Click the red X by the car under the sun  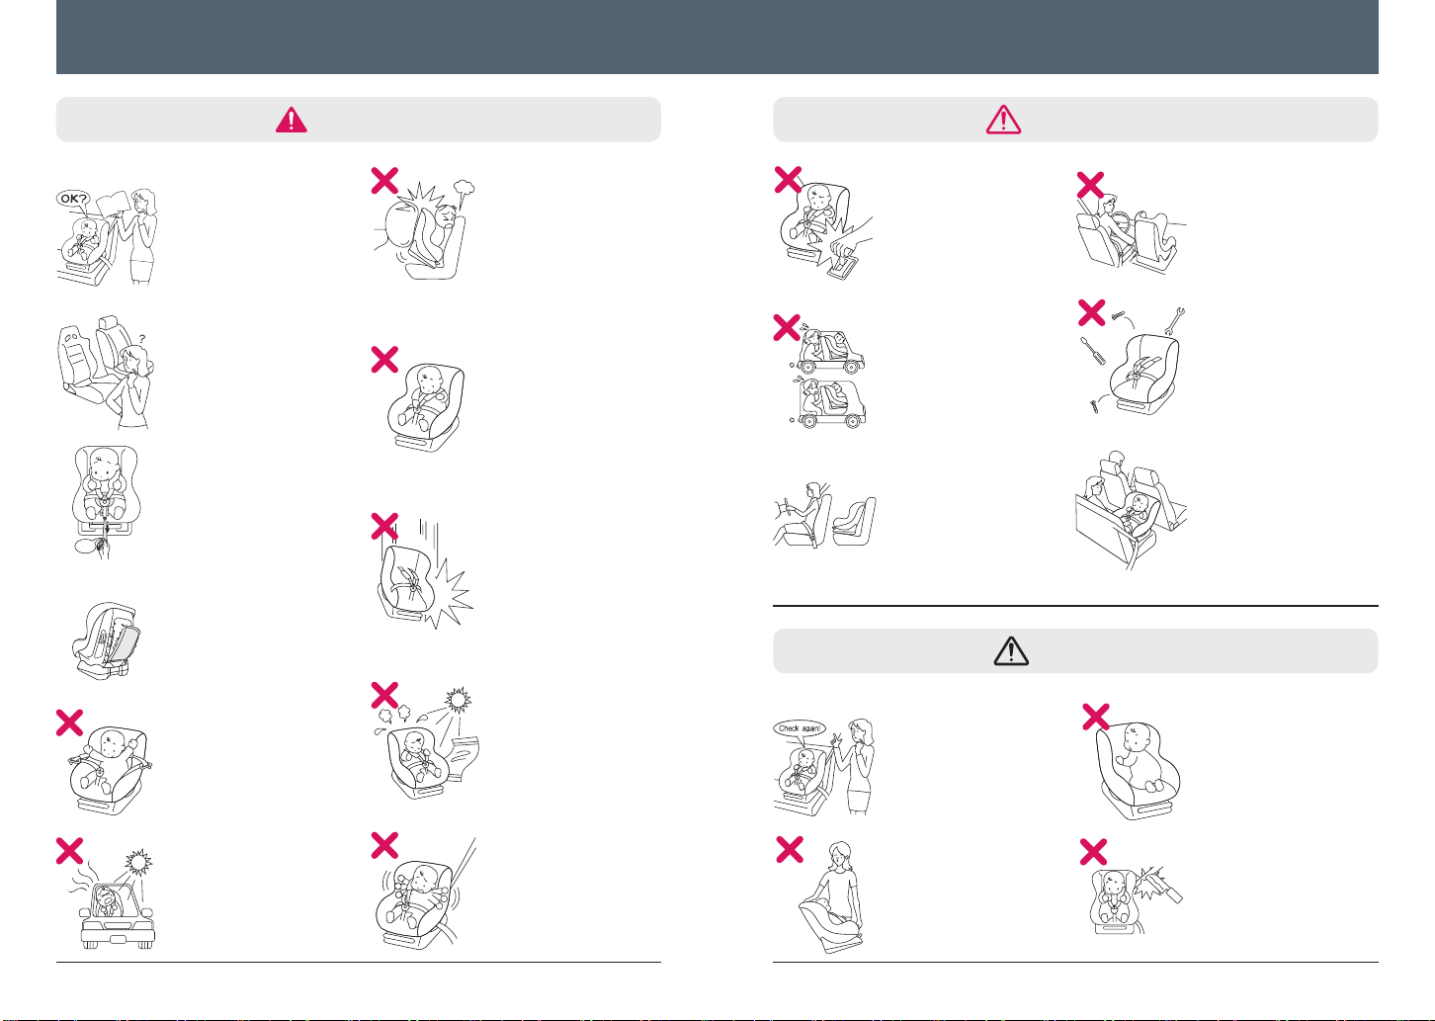[69, 851]
